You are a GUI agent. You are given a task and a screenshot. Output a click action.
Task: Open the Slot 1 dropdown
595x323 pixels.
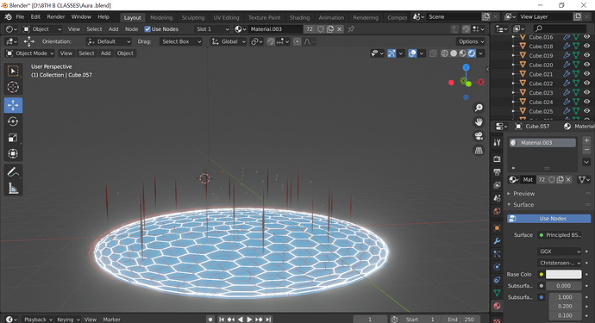click(x=212, y=29)
